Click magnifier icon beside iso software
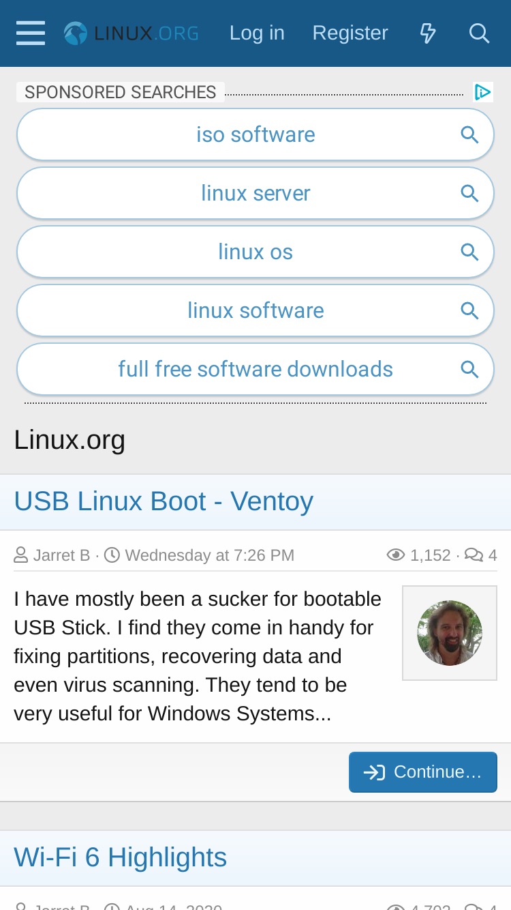The width and height of the screenshot is (511, 910). click(469, 134)
